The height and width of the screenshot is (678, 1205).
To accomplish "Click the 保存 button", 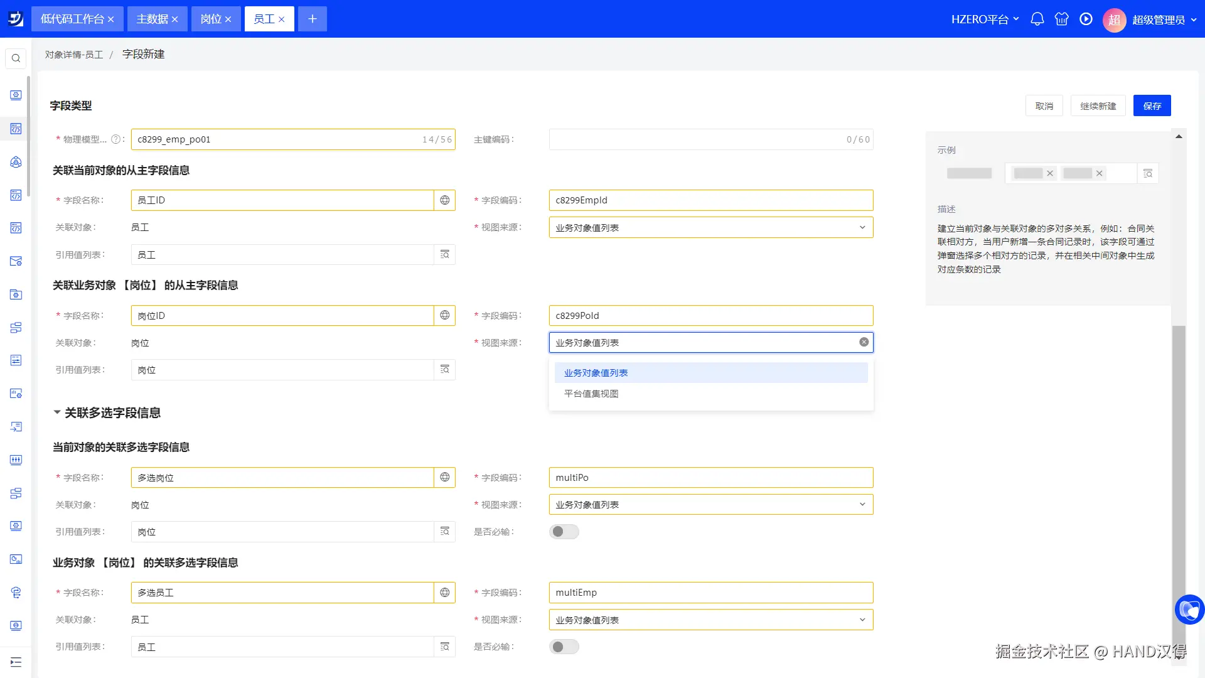I will pyautogui.click(x=1152, y=105).
